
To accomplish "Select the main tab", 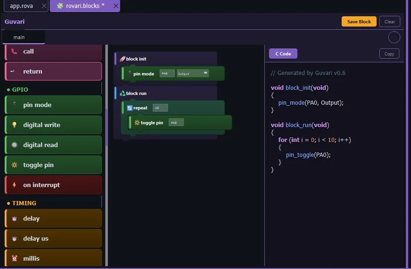I will 24,37.
